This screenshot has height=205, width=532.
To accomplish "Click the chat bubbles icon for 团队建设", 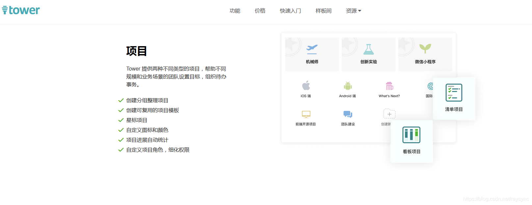I will [x=348, y=114].
